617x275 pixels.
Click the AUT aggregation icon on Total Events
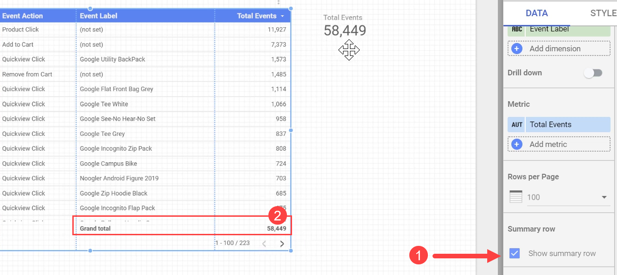click(517, 124)
